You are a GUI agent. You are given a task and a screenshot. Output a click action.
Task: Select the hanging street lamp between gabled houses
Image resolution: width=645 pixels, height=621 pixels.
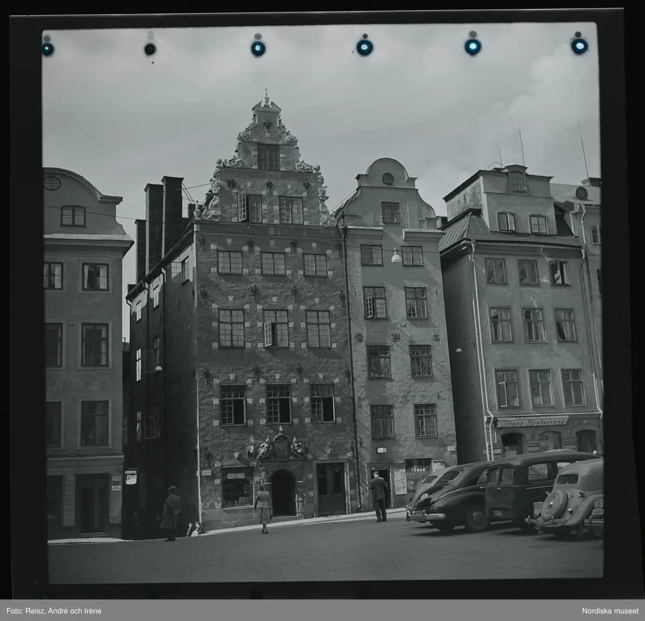(x=396, y=256)
